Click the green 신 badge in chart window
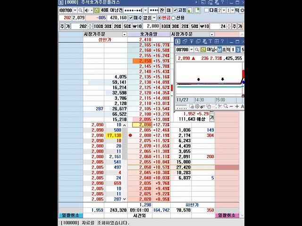The image size is (302, 226). [203, 49]
